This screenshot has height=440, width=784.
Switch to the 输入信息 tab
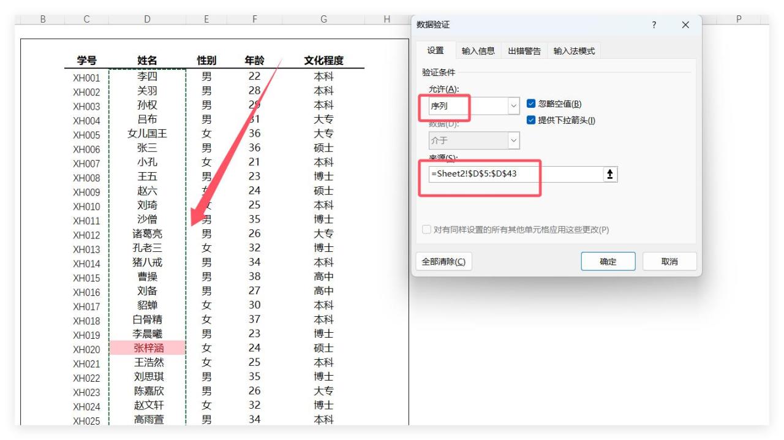[x=478, y=51]
